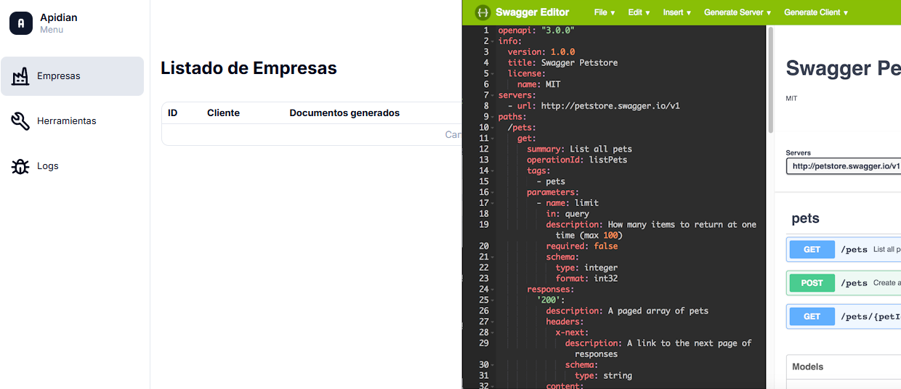Click the Documentos generados column header
901x389 pixels.
pyautogui.click(x=344, y=113)
